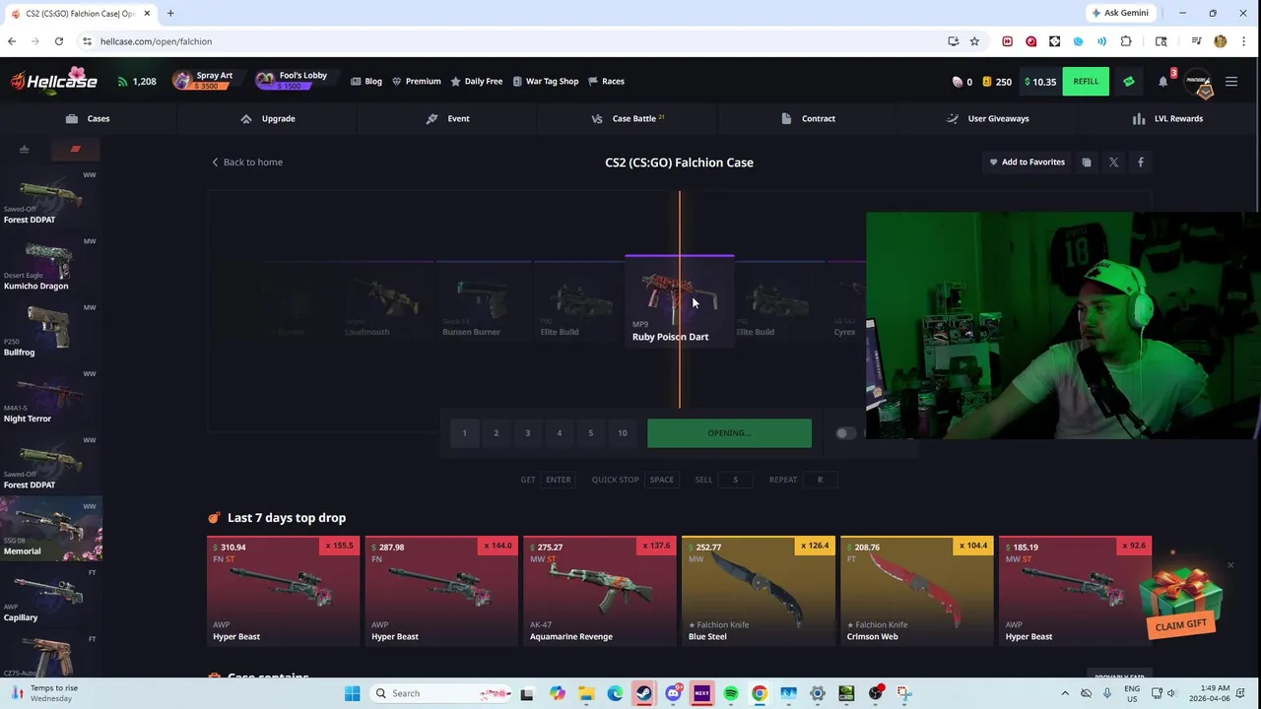The height and width of the screenshot is (709, 1261).
Task: Open the Steam app in the taskbar
Action: [x=643, y=693]
